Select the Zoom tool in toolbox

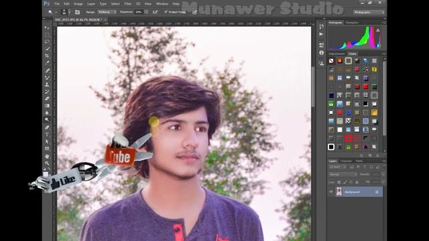(47, 163)
